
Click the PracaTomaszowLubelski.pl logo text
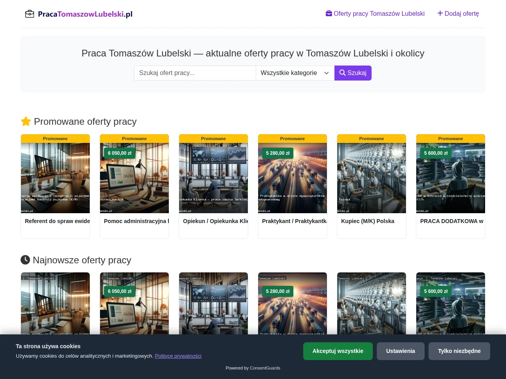click(85, 14)
